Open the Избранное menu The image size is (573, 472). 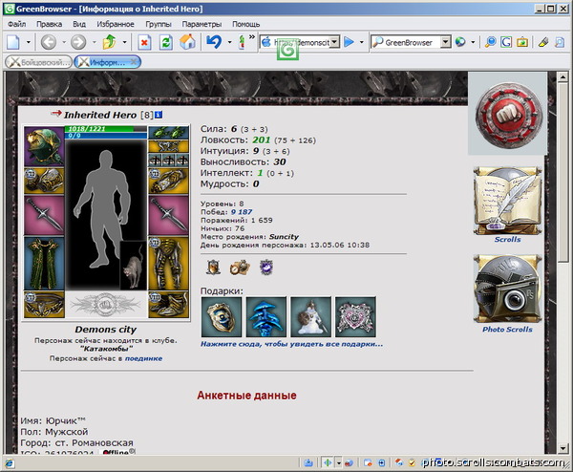(x=116, y=24)
